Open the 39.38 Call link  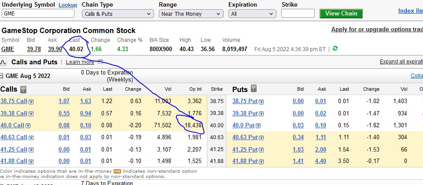[x=14, y=113]
